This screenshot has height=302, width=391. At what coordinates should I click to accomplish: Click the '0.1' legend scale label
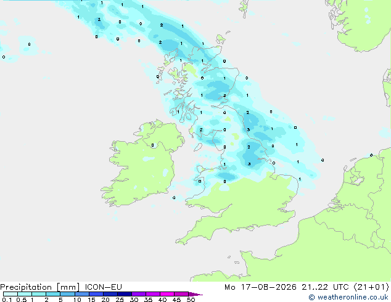pyautogui.click(x=7, y=300)
